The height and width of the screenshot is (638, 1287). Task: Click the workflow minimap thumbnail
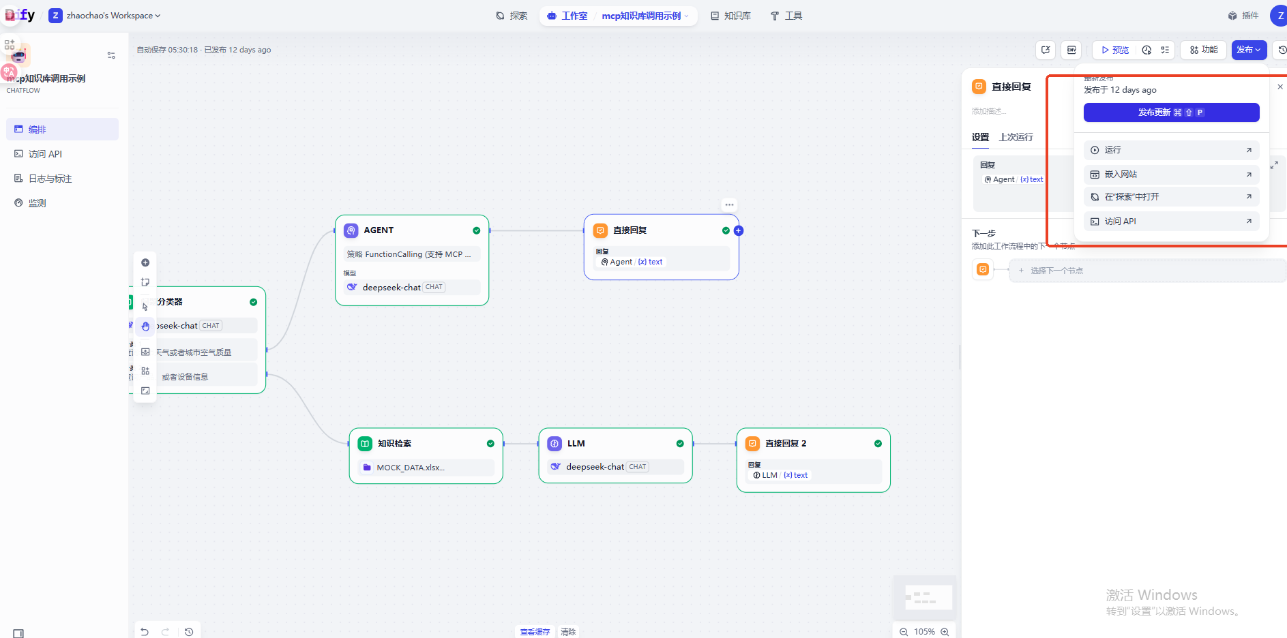926,597
